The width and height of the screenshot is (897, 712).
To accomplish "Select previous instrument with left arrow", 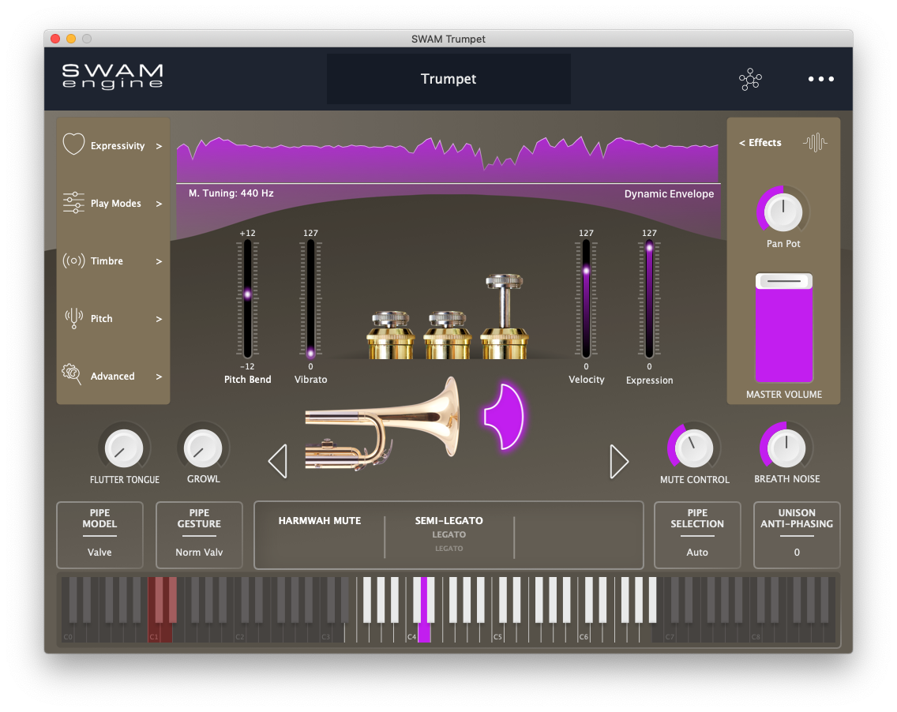I will (x=278, y=461).
